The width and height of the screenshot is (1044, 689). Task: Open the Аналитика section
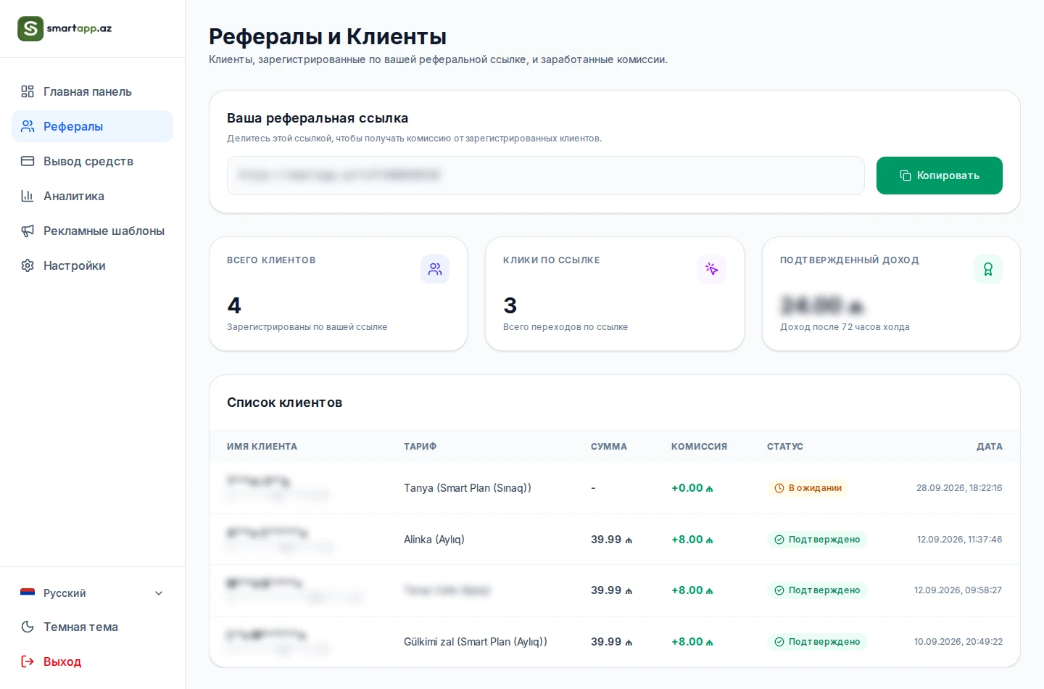92,196
